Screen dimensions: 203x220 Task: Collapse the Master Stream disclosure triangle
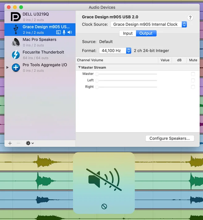79,67
